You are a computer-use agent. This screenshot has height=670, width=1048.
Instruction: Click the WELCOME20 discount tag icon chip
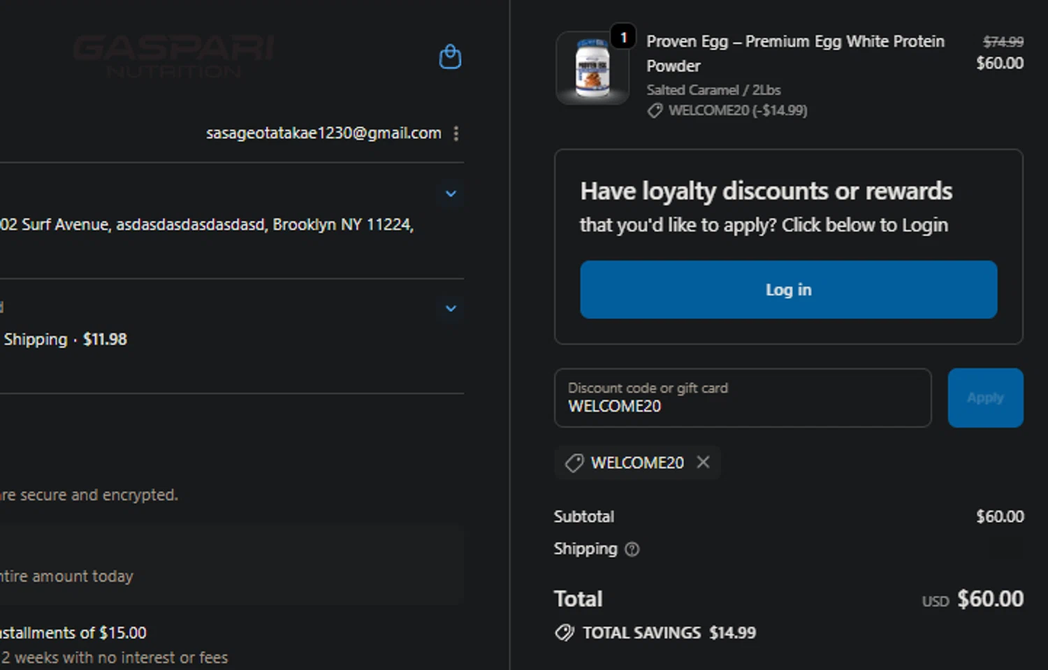click(574, 463)
